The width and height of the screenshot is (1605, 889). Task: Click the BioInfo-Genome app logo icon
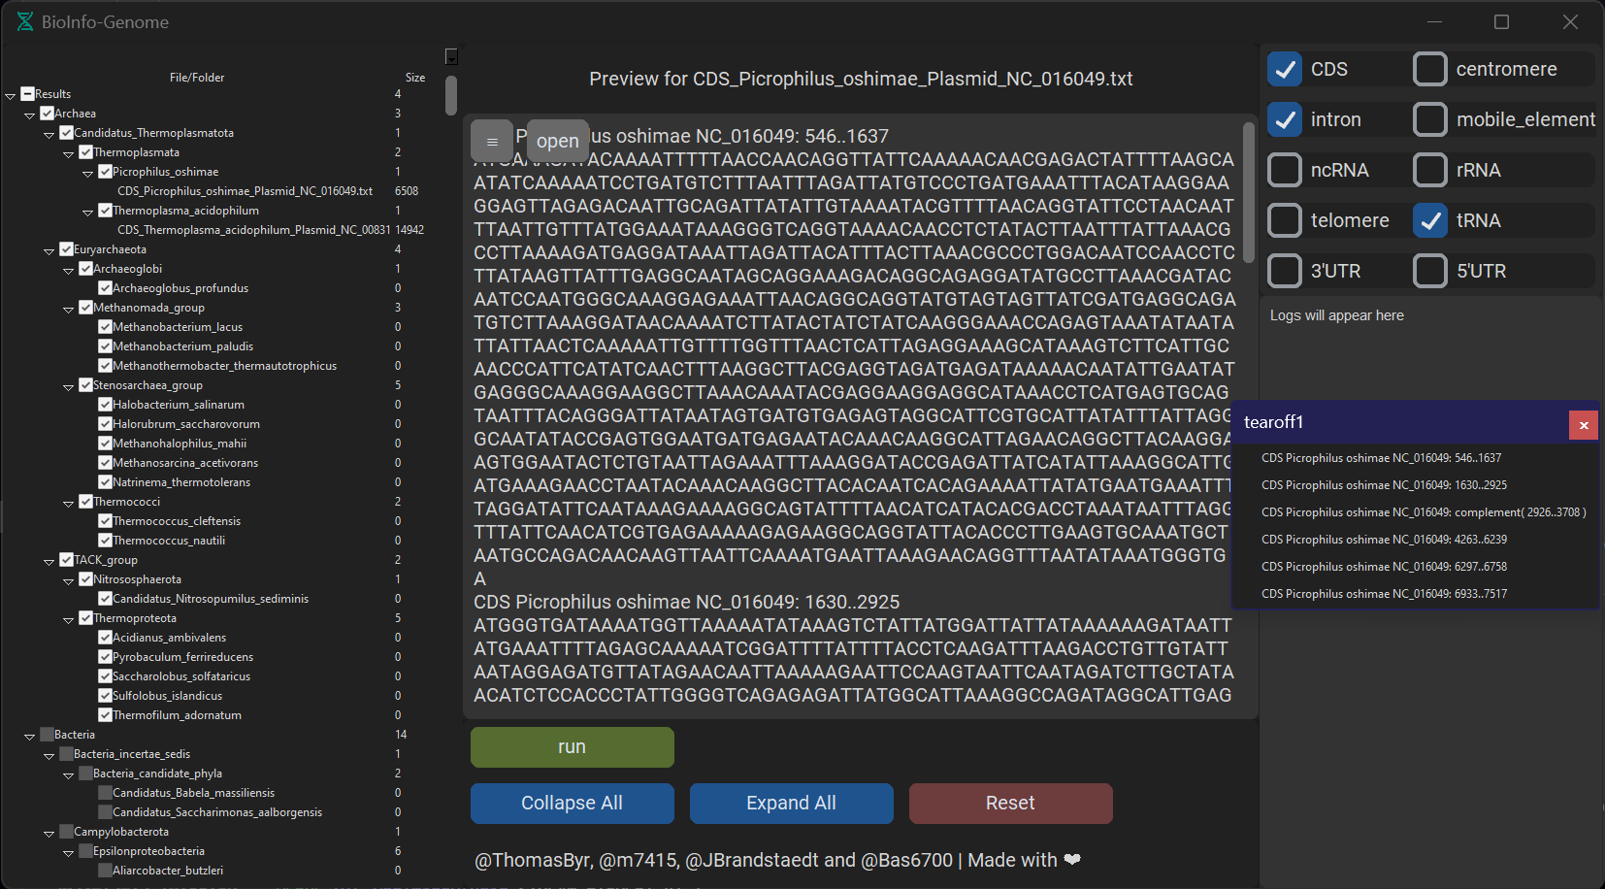coord(25,21)
